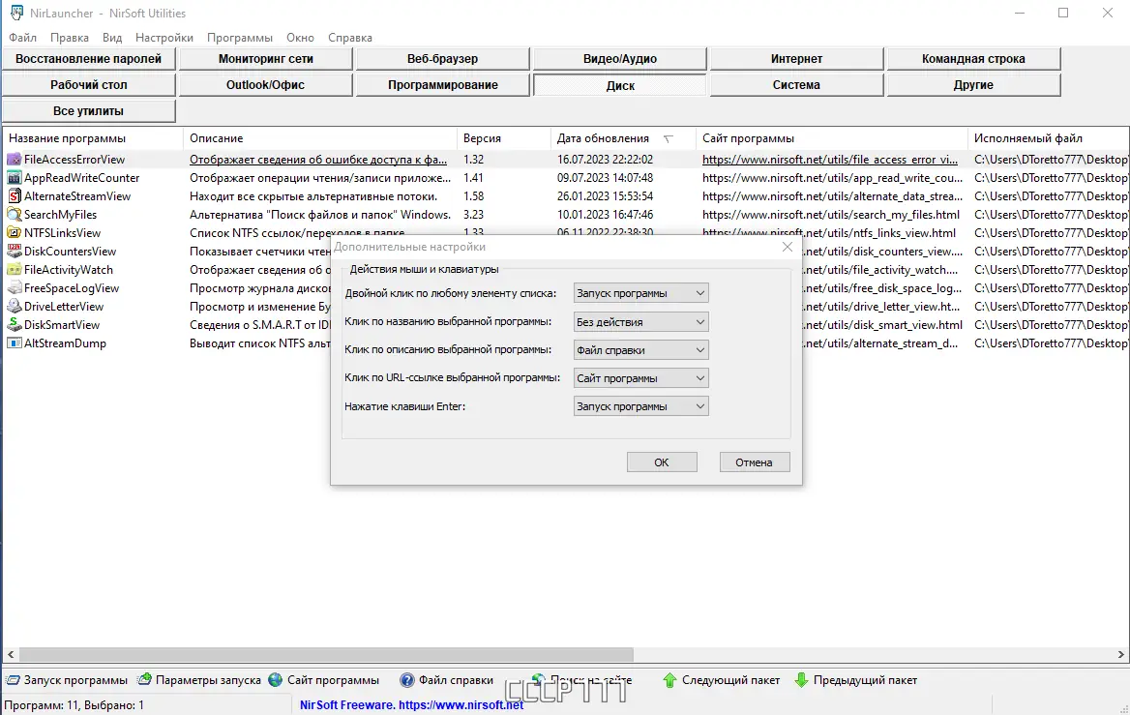Click the Сайт программы globe icon
1130x715 pixels.
coord(276,679)
